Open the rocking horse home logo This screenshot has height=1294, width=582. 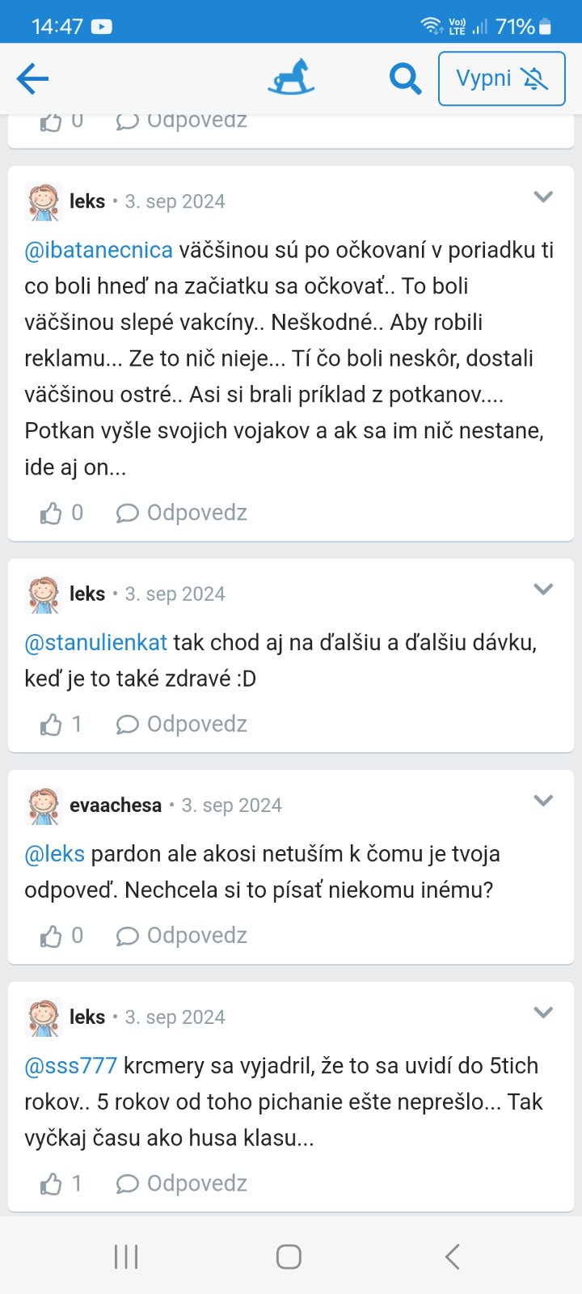pyautogui.click(x=290, y=78)
